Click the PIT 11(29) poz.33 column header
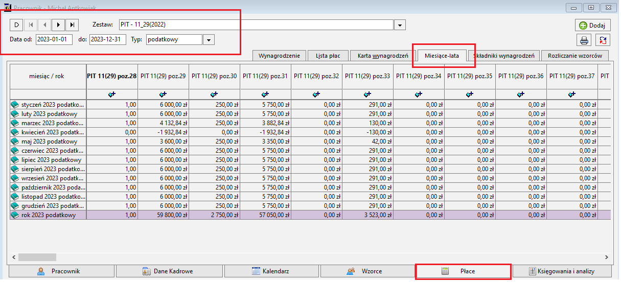The height and width of the screenshot is (283, 621). click(x=367, y=76)
